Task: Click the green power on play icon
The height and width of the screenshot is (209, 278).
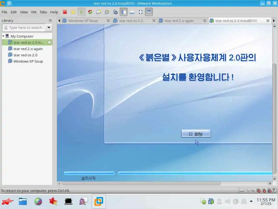Action: [x=81, y=12]
